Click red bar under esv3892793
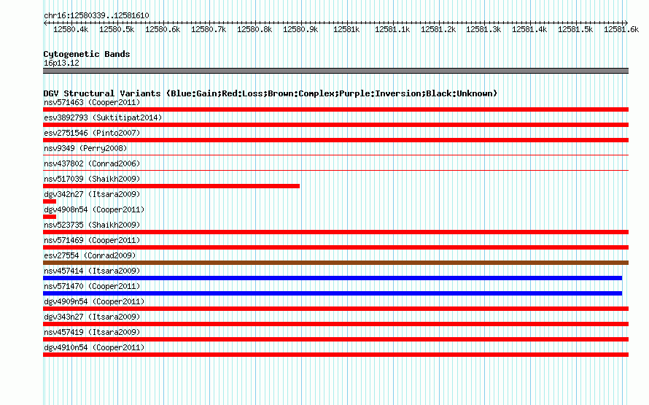 click(x=335, y=125)
